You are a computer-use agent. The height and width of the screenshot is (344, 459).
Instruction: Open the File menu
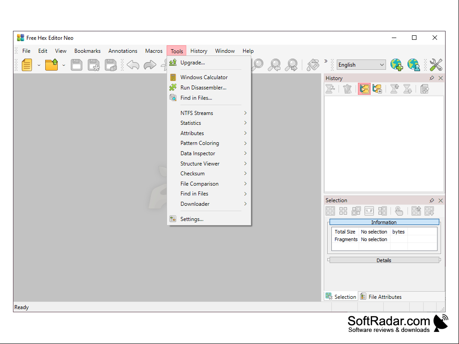point(26,51)
